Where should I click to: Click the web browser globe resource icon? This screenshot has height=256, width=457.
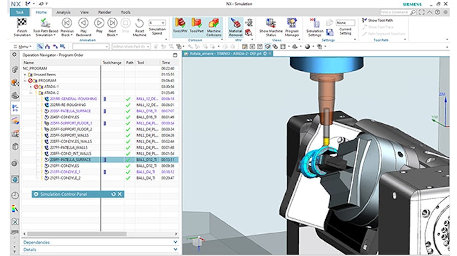[15, 179]
